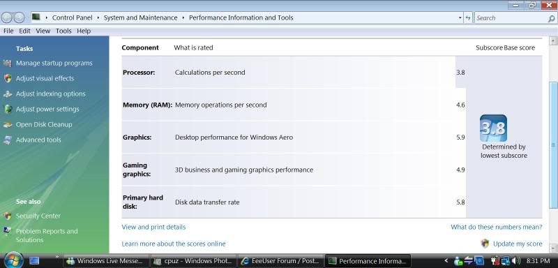The height and width of the screenshot is (268, 558).
Task: Open the Windows Start orb
Action: (x=13, y=260)
